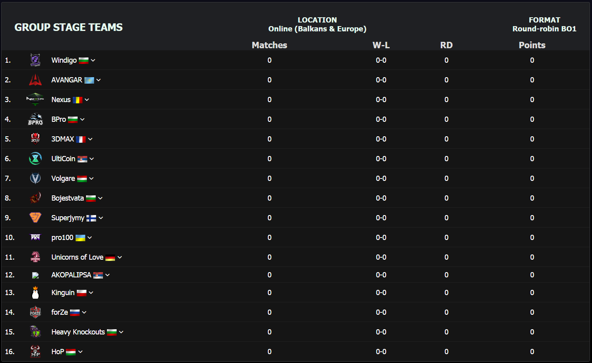Click the AVANGAR red logo
The height and width of the screenshot is (363, 592).
pyautogui.click(x=35, y=80)
